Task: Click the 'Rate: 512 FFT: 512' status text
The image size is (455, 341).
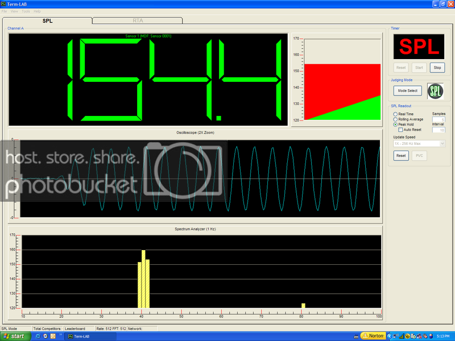Action: coord(111,328)
